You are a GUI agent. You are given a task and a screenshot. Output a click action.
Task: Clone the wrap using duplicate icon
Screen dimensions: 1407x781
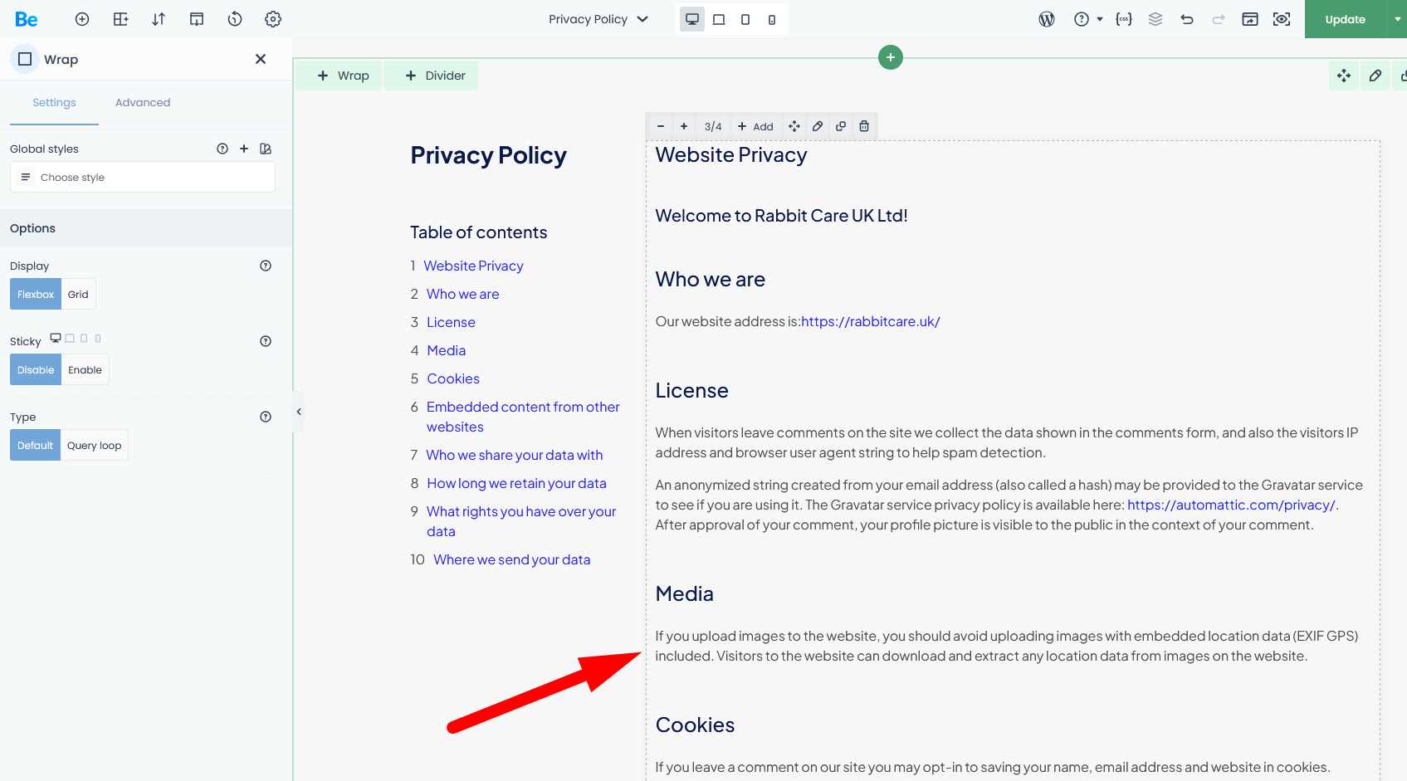click(841, 126)
